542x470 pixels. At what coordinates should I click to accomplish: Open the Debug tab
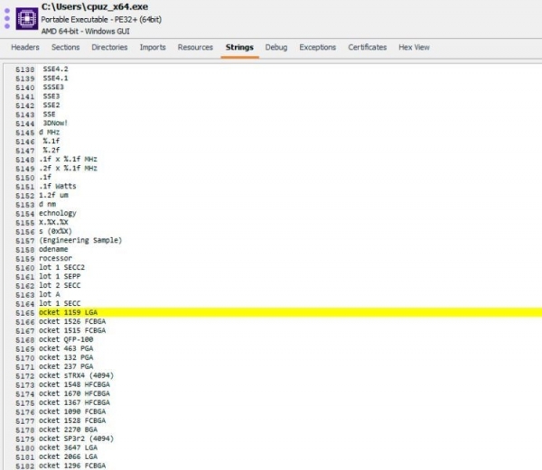coord(276,47)
